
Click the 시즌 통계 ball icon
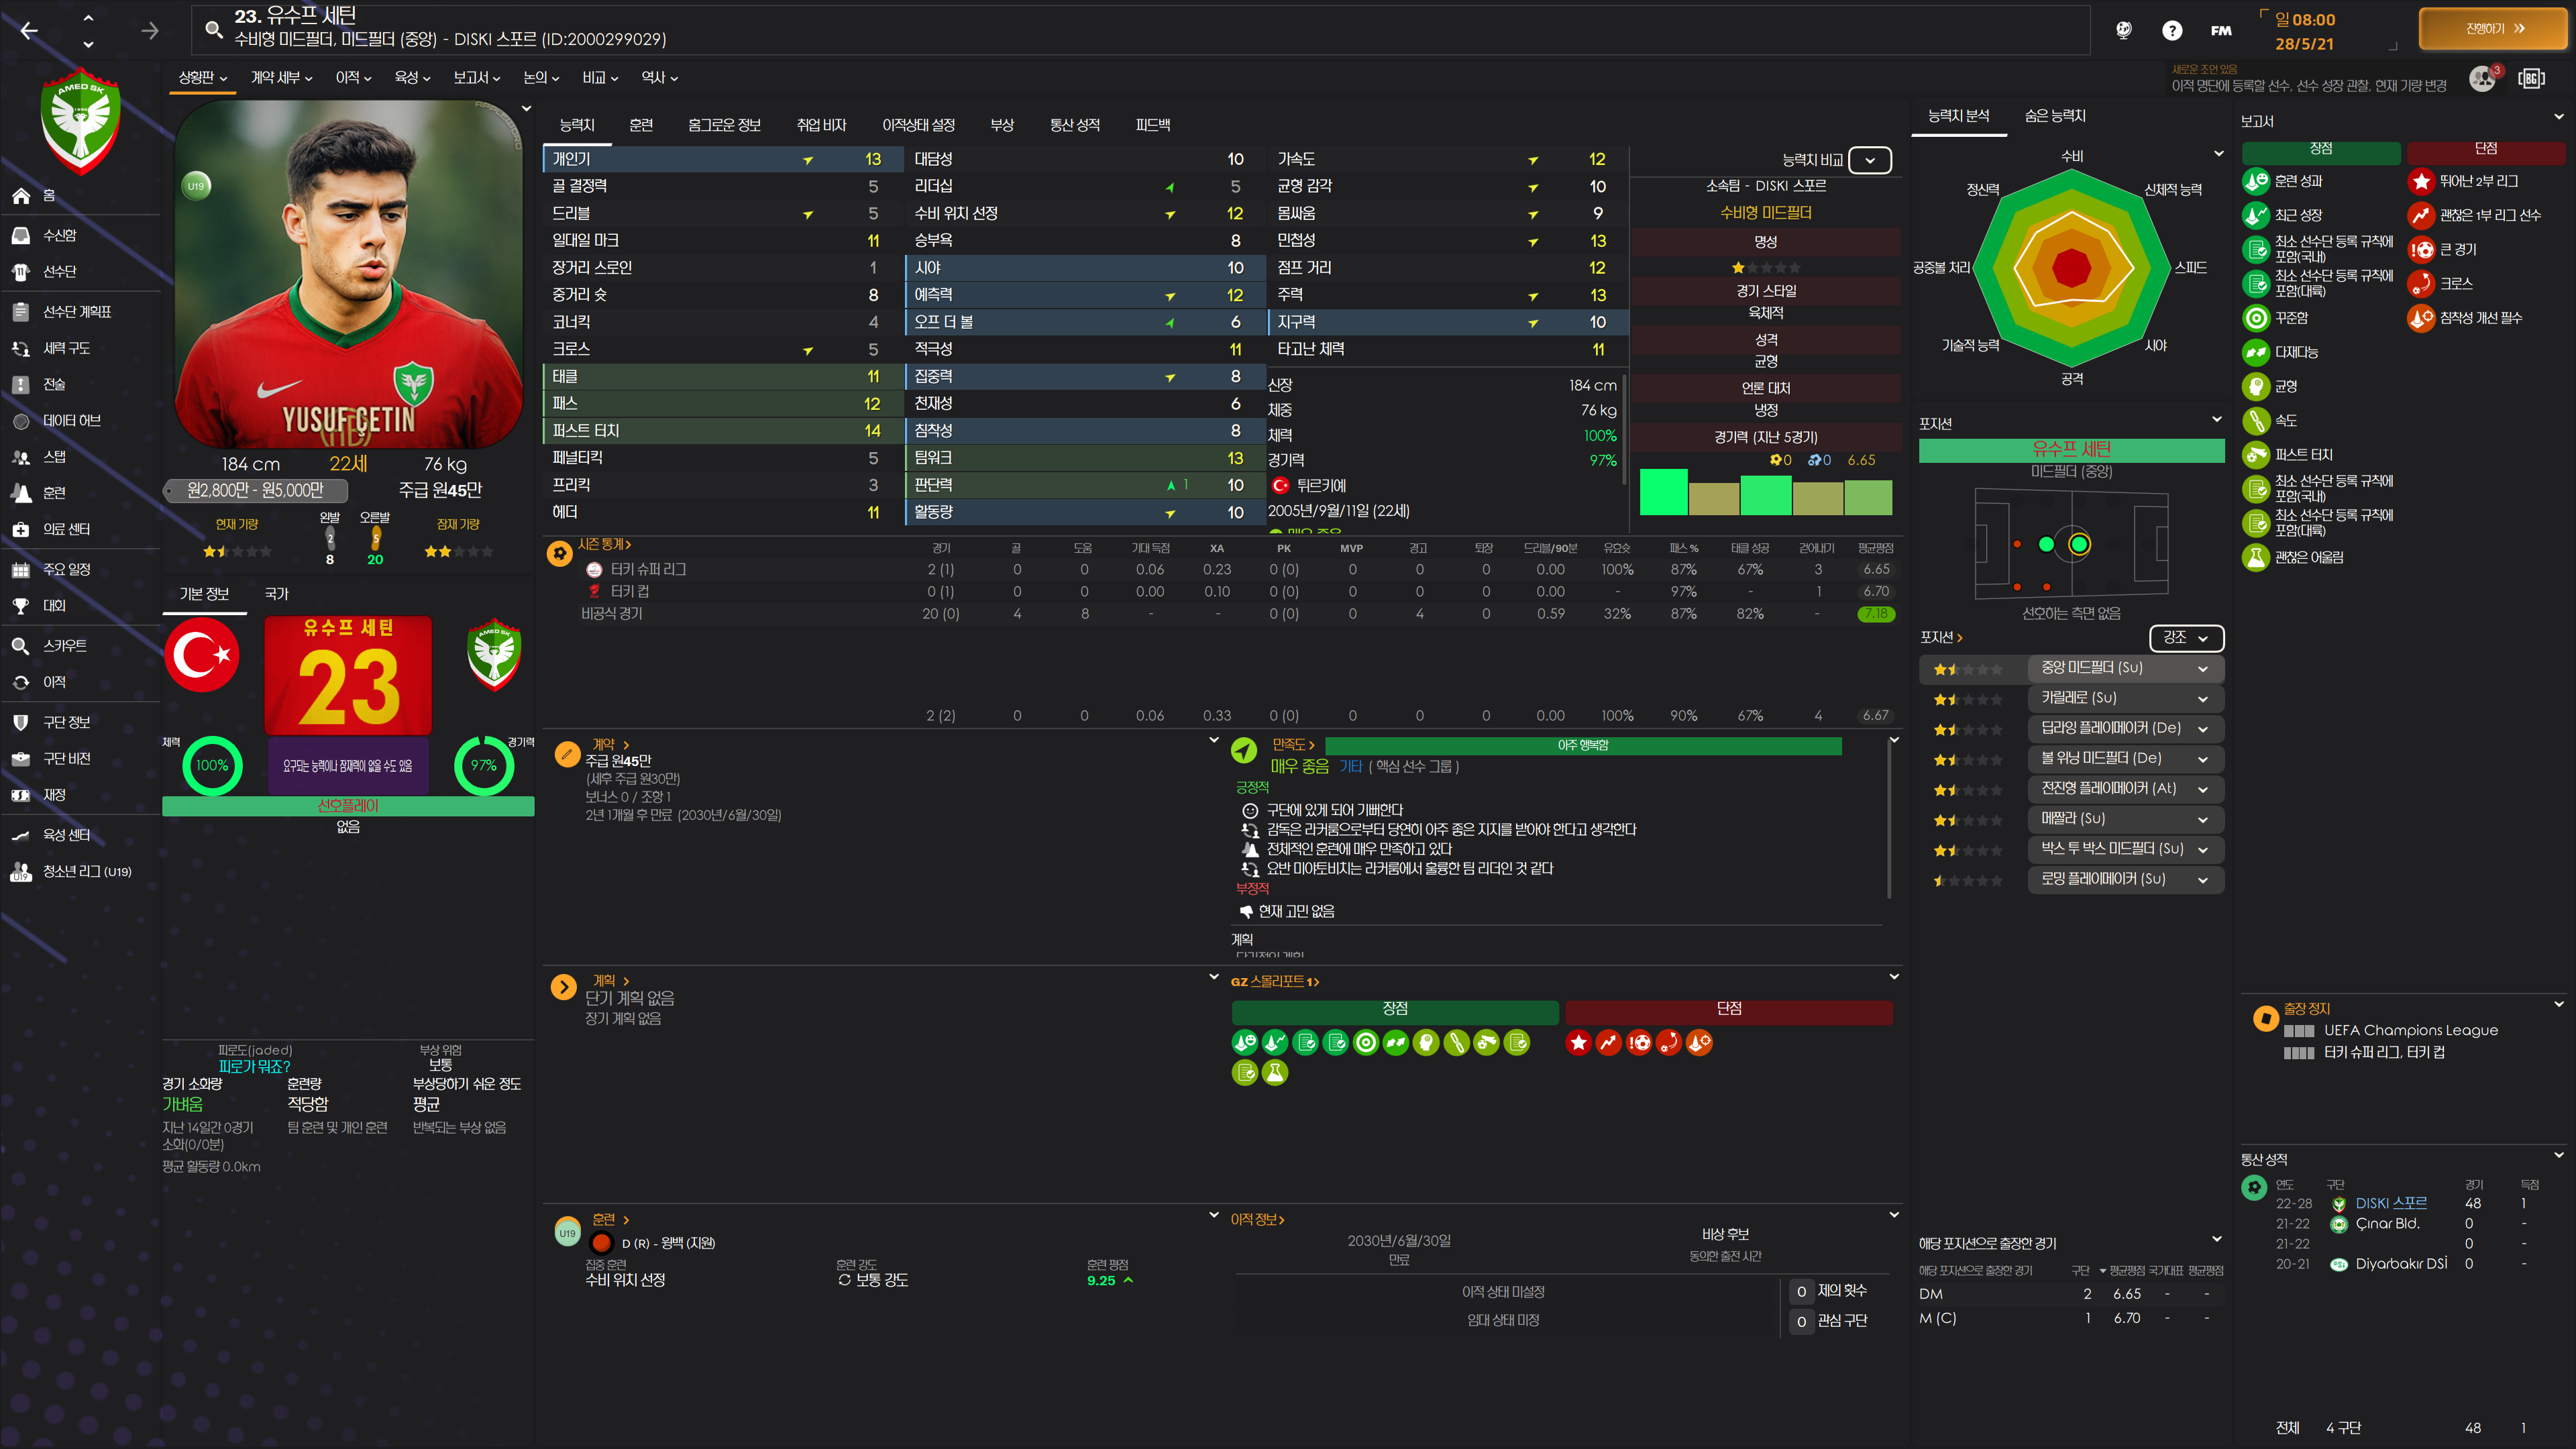coord(560,553)
